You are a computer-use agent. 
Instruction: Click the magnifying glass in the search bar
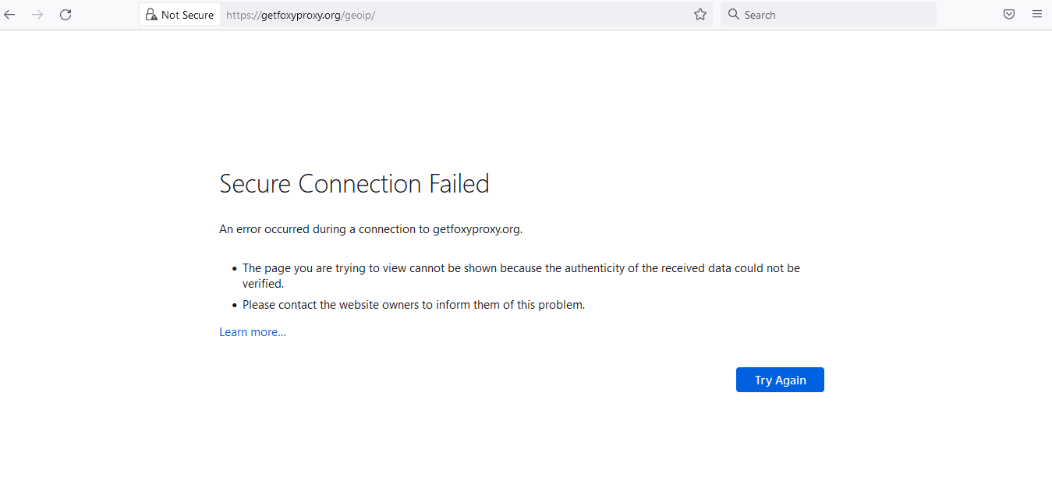[733, 14]
